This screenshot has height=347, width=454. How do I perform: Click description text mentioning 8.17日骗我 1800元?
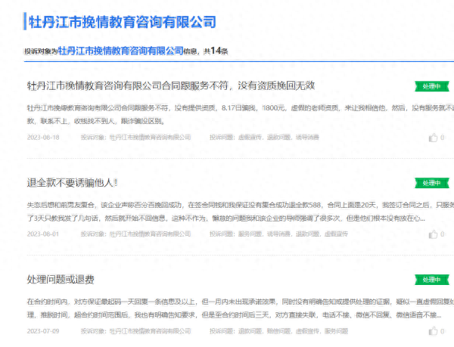point(241,114)
